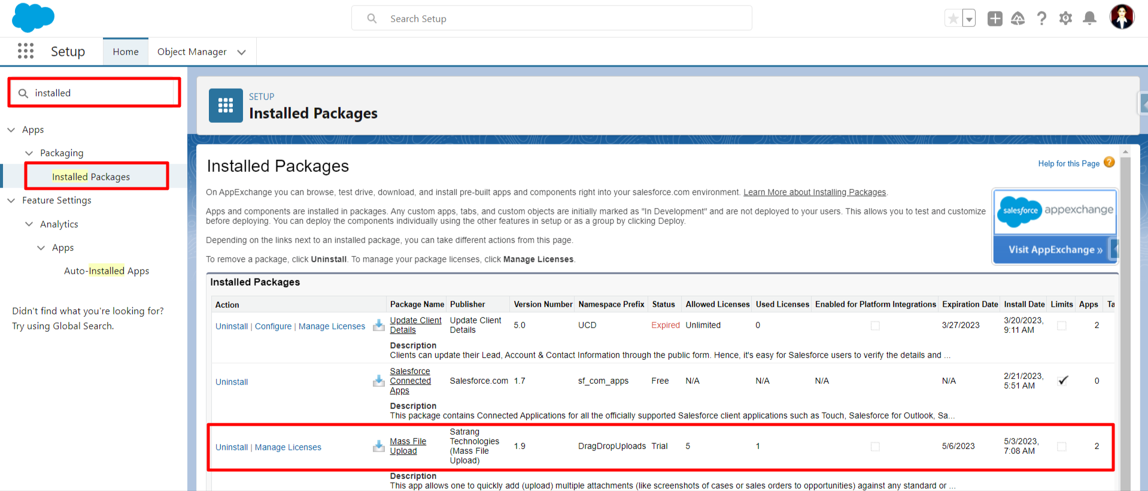Click the page vertical scrollbar

[1125, 323]
